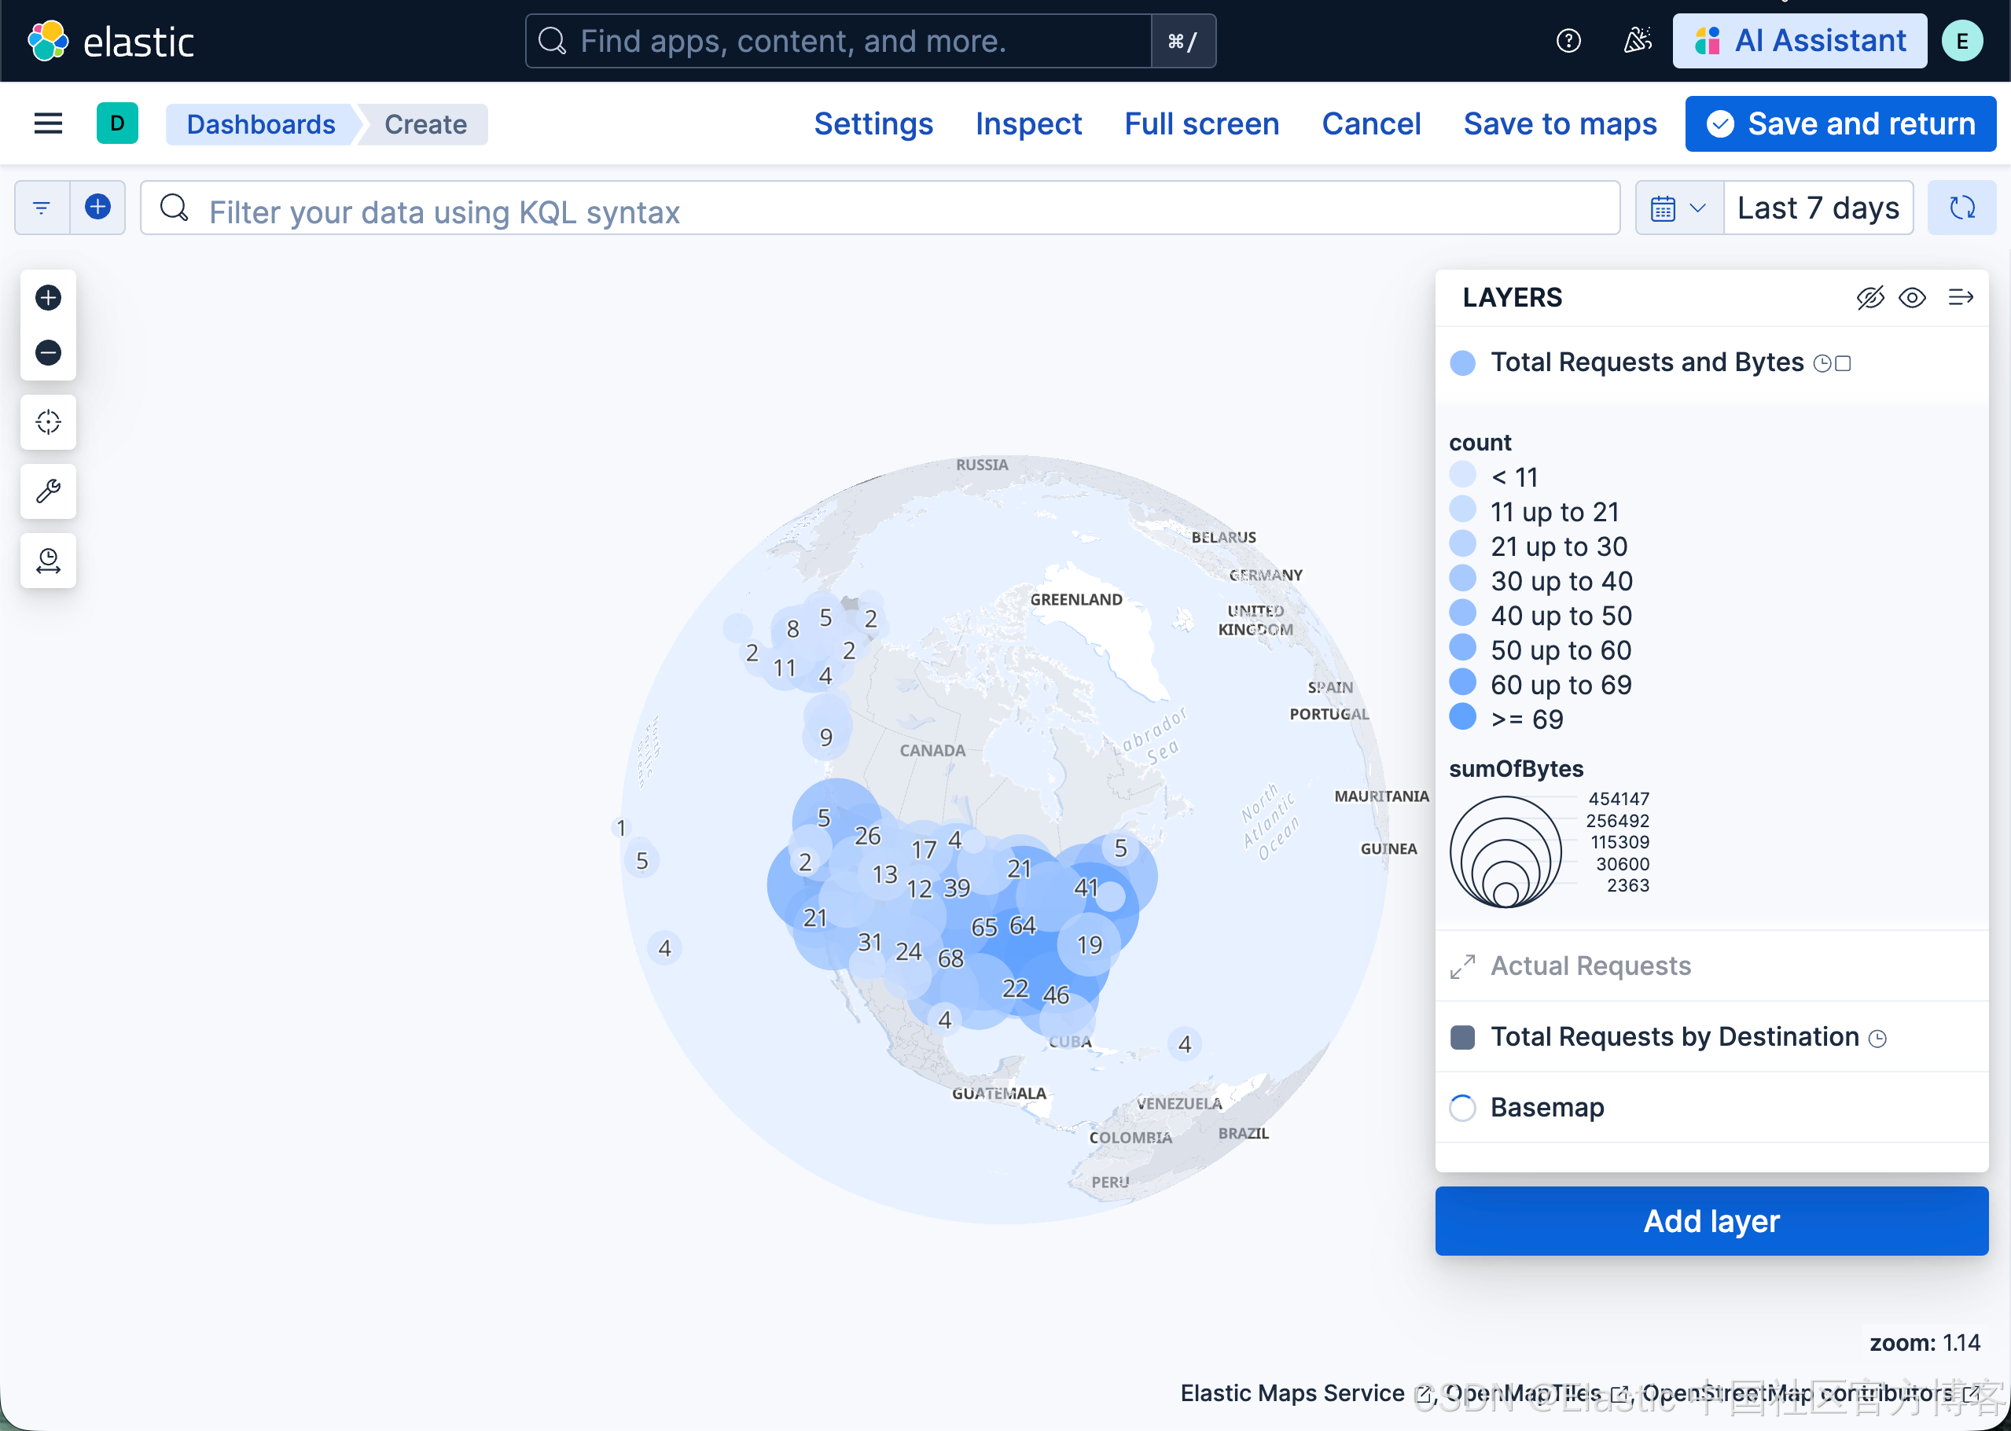Click the fit to data bounds icon

point(49,422)
